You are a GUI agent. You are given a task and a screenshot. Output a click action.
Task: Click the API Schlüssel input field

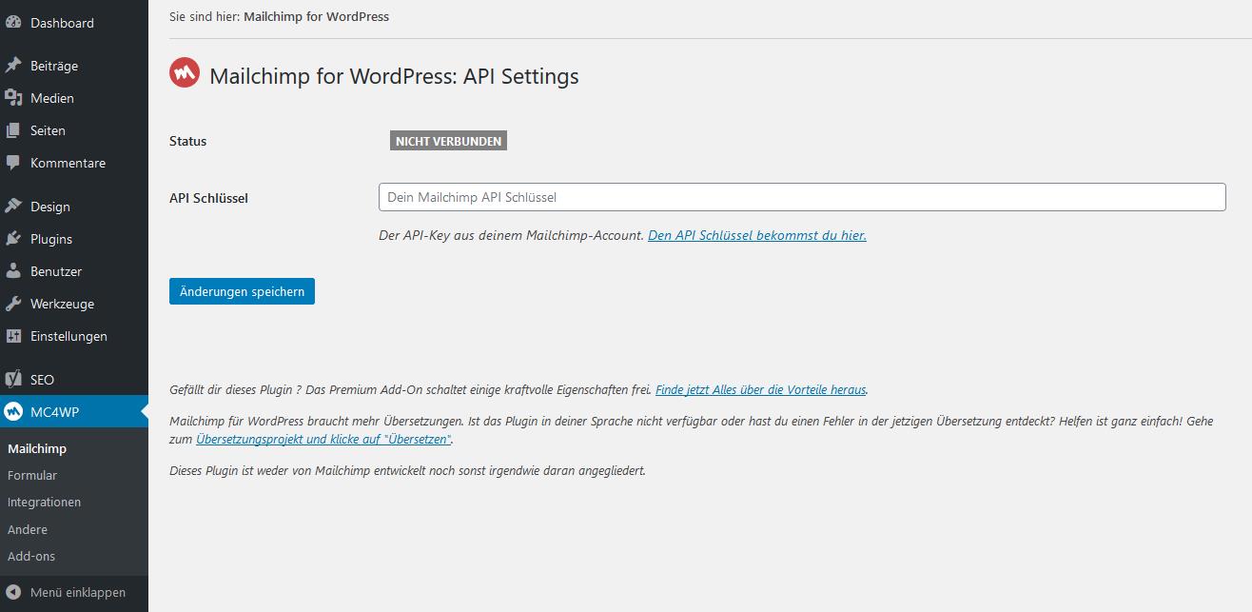[802, 197]
